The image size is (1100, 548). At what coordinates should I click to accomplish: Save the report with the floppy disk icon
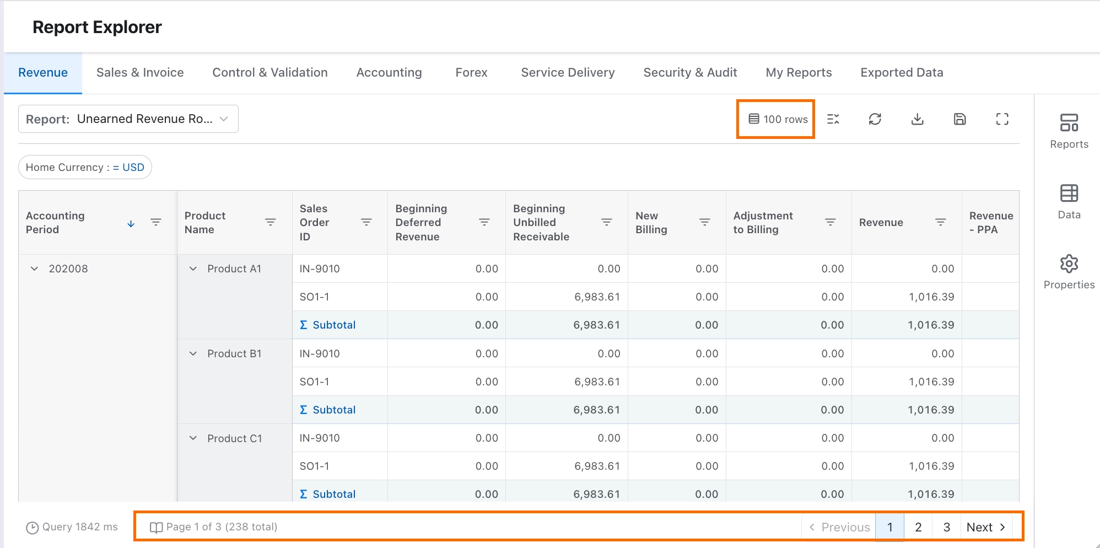[960, 119]
